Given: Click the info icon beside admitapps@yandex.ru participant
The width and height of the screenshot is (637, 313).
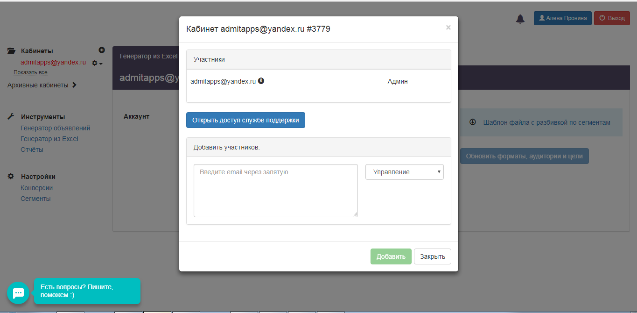Looking at the screenshot, I should tap(261, 81).
